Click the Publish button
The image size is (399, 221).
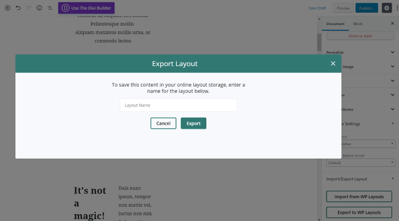[367, 8]
